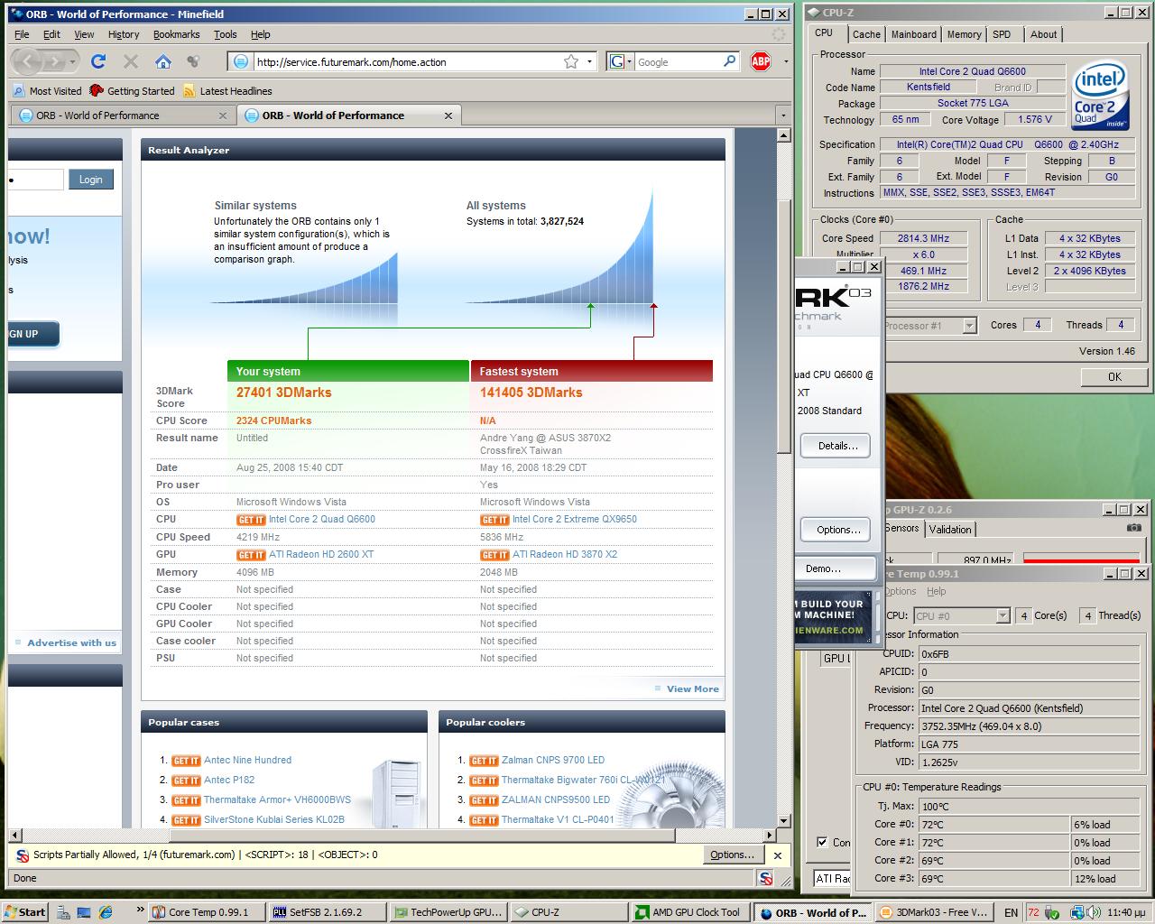Click the NoScript icon in the status bar
1155x924 pixels.
[766, 878]
